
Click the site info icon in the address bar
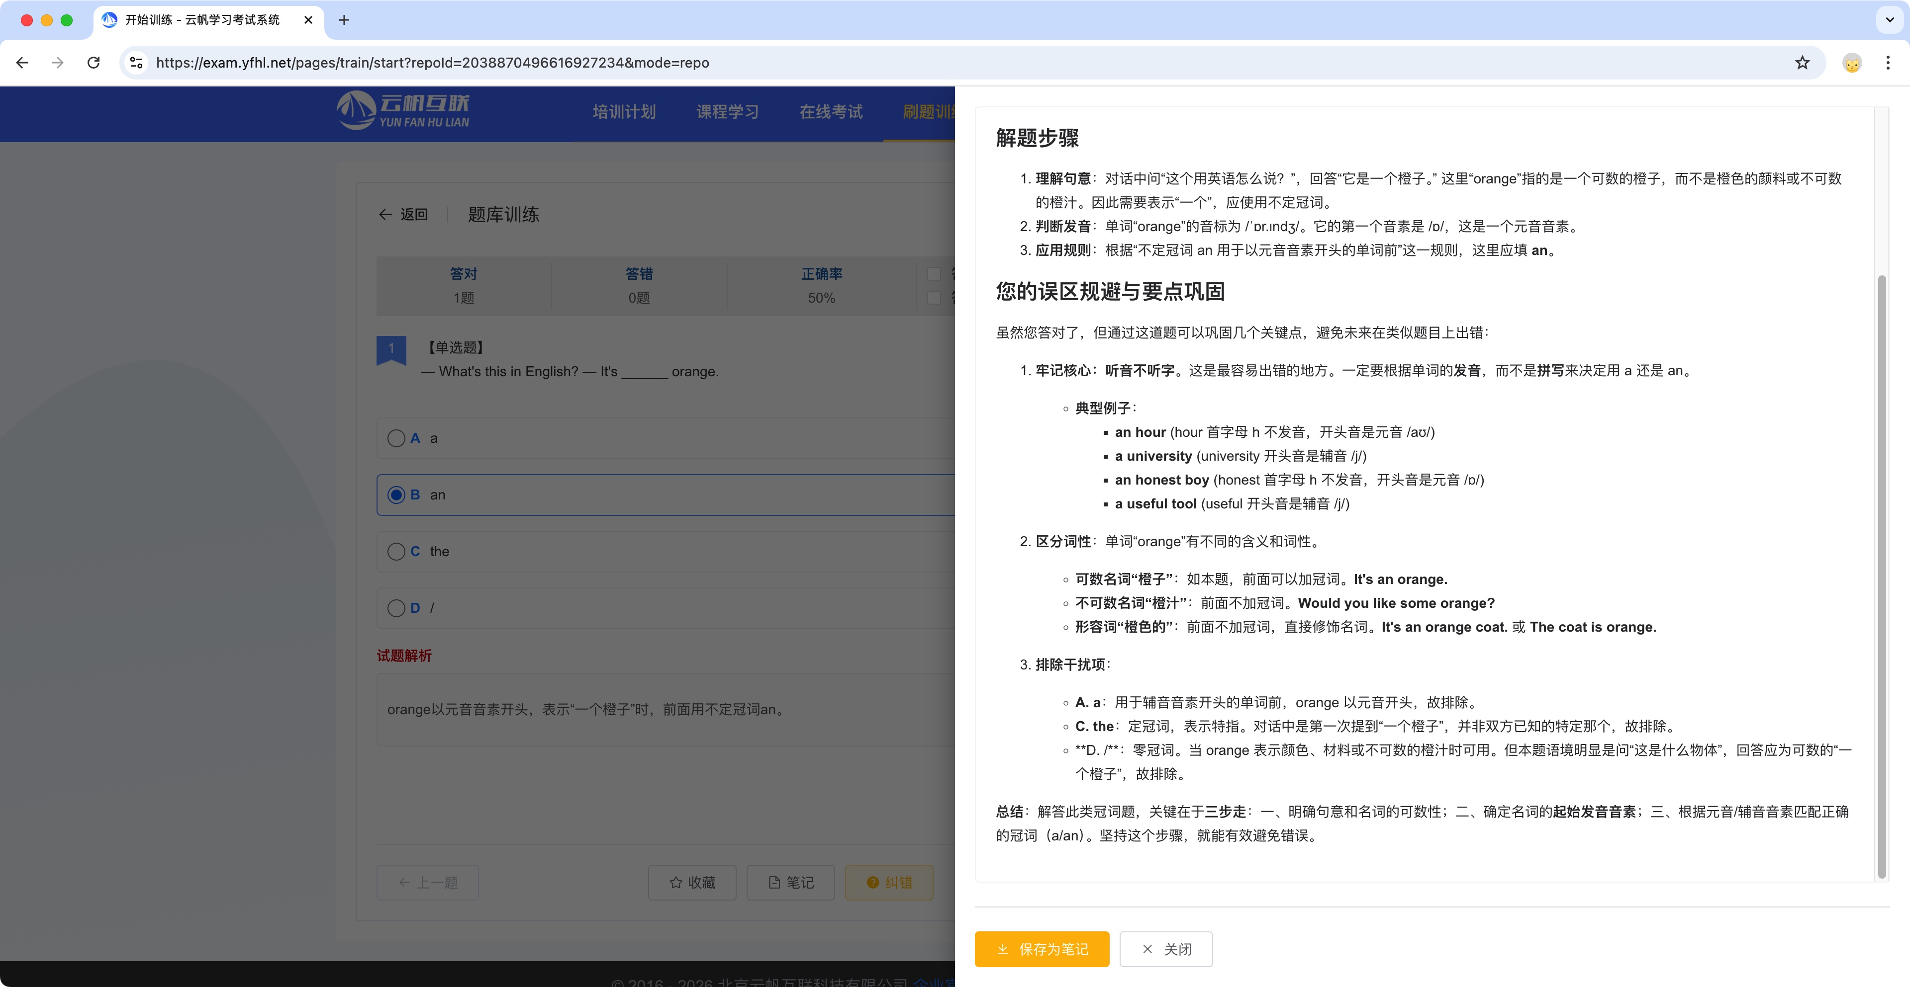(x=136, y=62)
